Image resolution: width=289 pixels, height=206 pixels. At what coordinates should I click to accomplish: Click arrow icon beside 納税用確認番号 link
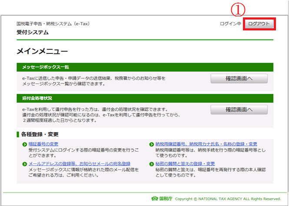coord(152,144)
